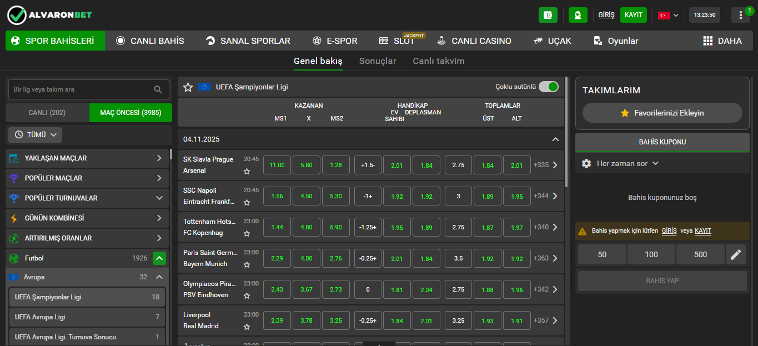Click the green wallet icon in header
This screenshot has height=346, width=758.
(548, 15)
